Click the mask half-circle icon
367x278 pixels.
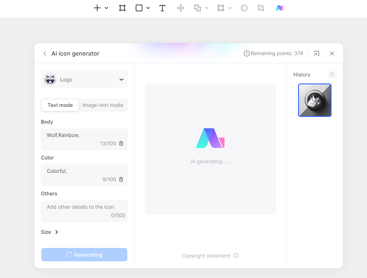[x=244, y=8]
